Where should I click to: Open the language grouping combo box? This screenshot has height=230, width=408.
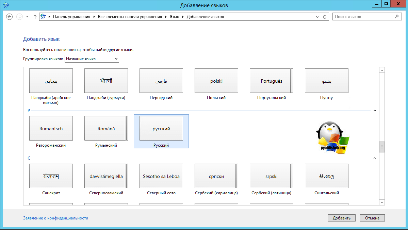coord(92,59)
